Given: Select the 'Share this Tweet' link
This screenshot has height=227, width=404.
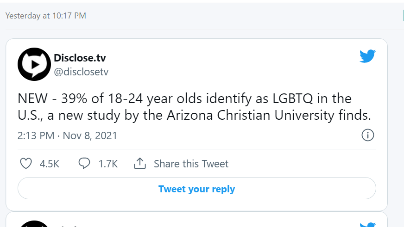Looking at the screenshot, I should coord(191,164).
